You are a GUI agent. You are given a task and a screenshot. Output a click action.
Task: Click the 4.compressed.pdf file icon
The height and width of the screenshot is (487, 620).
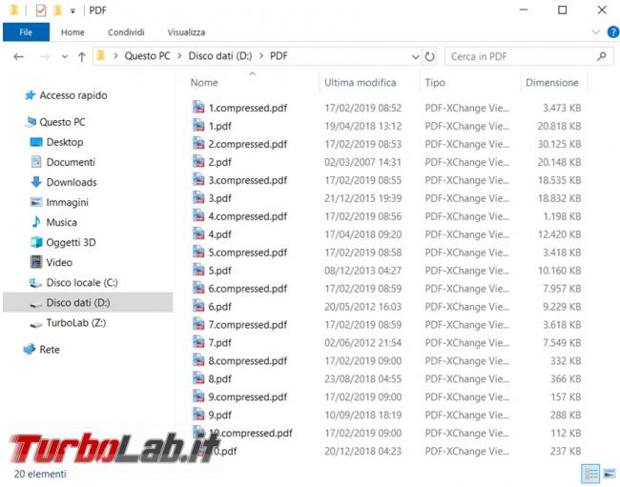(x=198, y=215)
